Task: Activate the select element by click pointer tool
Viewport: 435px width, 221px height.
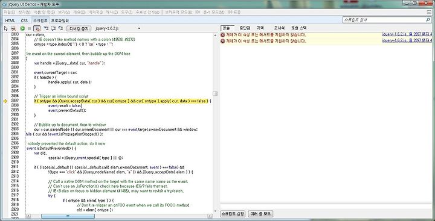Action: click(5, 28)
